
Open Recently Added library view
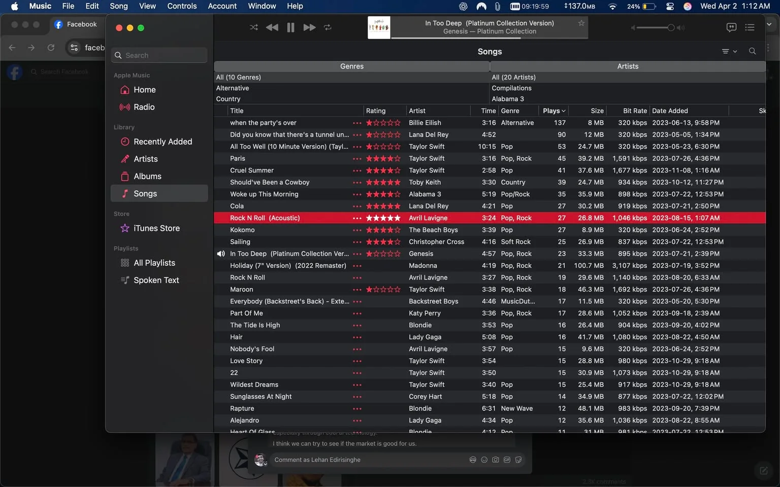point(159,142)
